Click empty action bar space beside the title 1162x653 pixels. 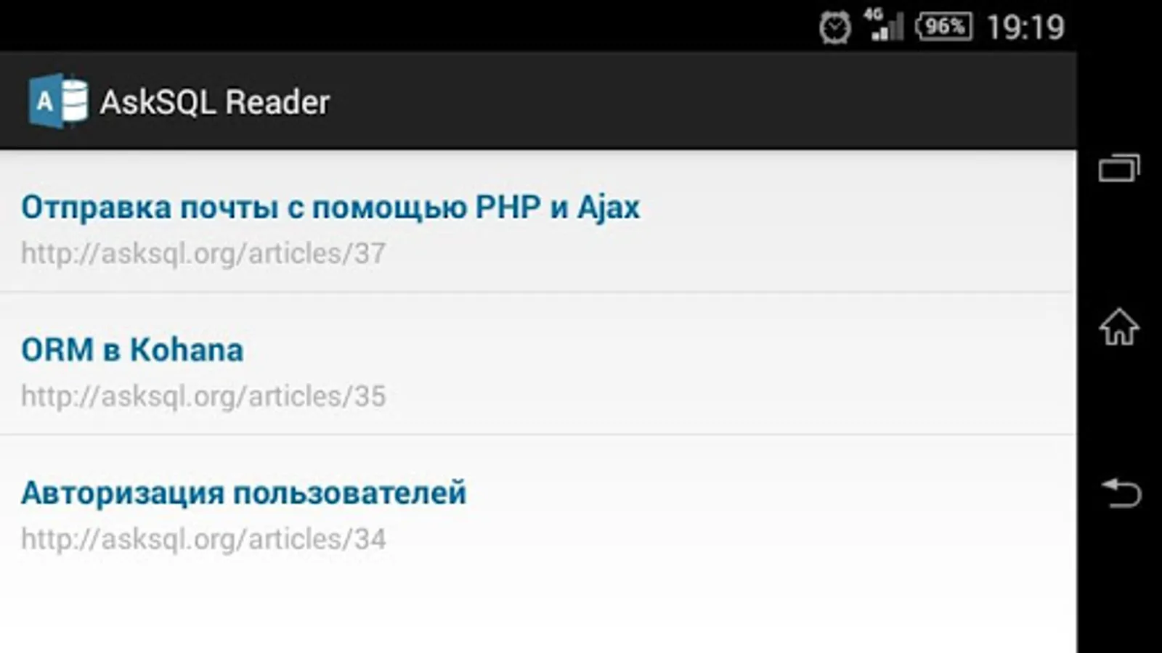pyautogui.click(x=697, y=101)
